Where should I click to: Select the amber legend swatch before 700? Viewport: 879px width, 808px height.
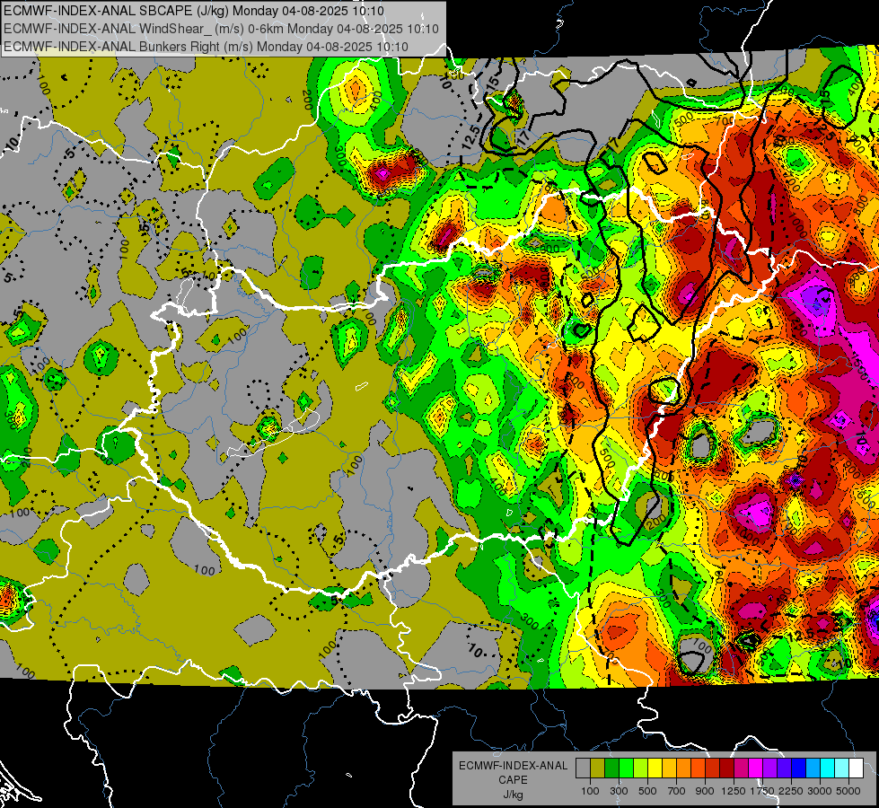(x=669, y=768)
